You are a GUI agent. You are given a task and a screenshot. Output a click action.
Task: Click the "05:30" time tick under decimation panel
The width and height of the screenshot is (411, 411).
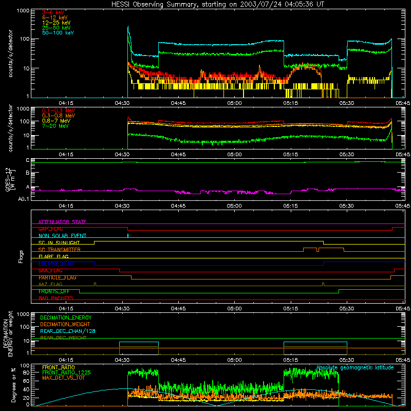pos(346,360)
